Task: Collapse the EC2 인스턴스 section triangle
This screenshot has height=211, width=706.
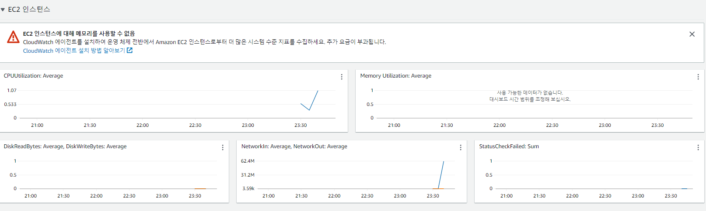Action: pos(3,10)
